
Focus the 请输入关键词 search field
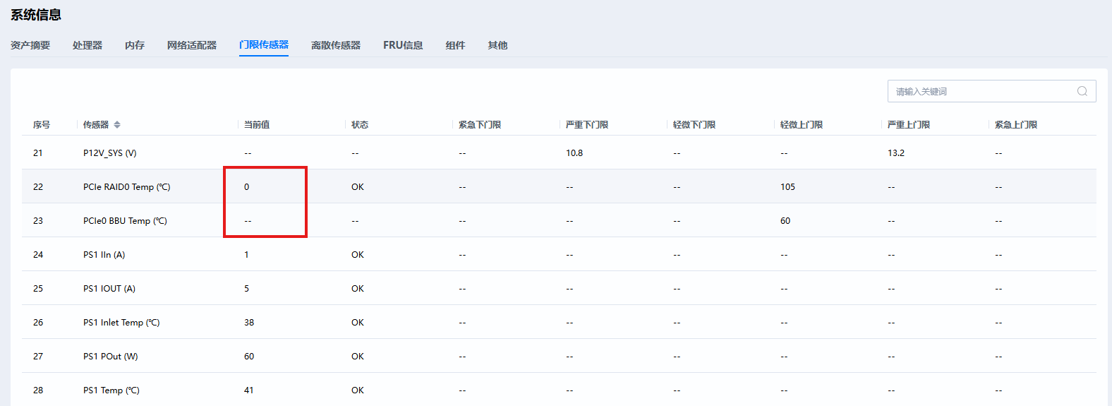991,91
